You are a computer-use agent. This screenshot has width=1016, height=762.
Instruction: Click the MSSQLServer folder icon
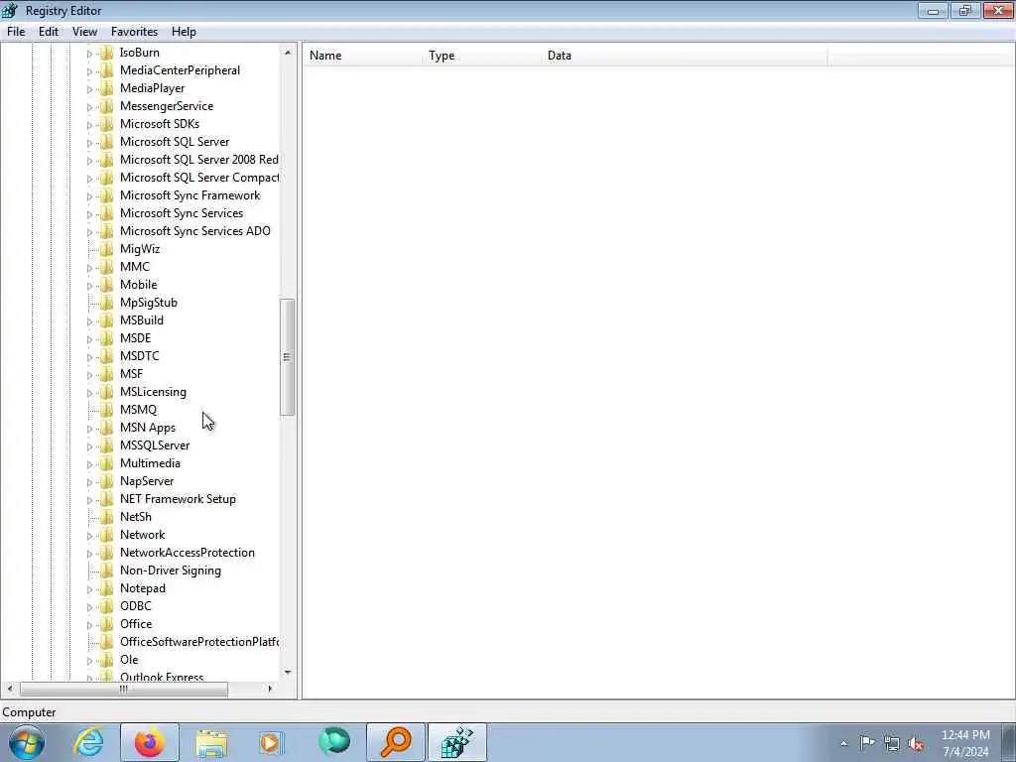point(107,445)
